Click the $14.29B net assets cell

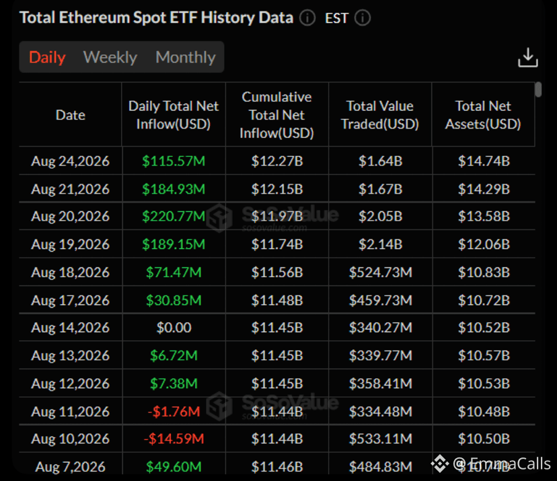tap(484, 189)
